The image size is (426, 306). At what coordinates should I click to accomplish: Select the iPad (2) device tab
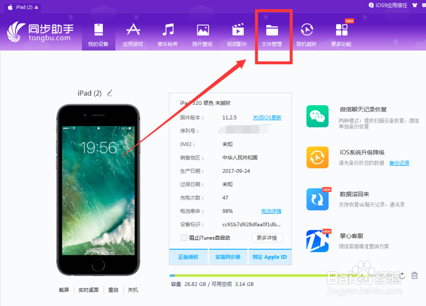click(x=23, y=7)
